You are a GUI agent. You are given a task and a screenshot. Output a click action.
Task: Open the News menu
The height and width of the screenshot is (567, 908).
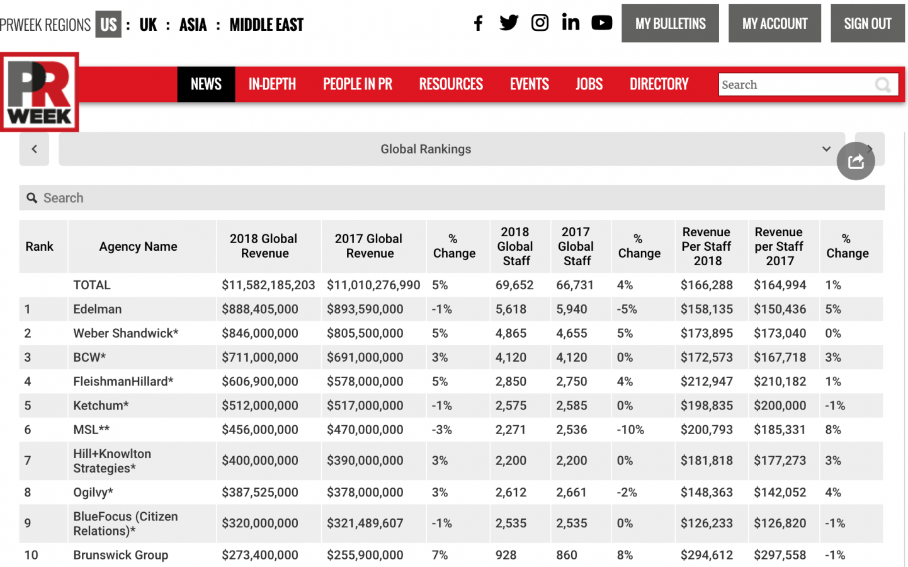pyautogui.click(x=206, y=84)
